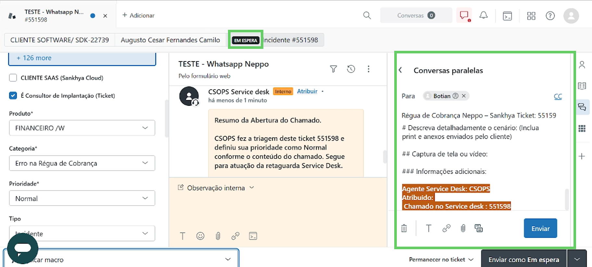Open the Zendesk logo home icon
592x267 pixels.
12,16
